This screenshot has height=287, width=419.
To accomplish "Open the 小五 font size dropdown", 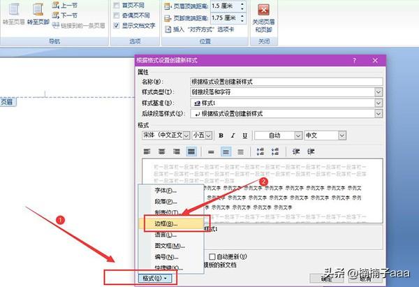I will pos(210,135).
